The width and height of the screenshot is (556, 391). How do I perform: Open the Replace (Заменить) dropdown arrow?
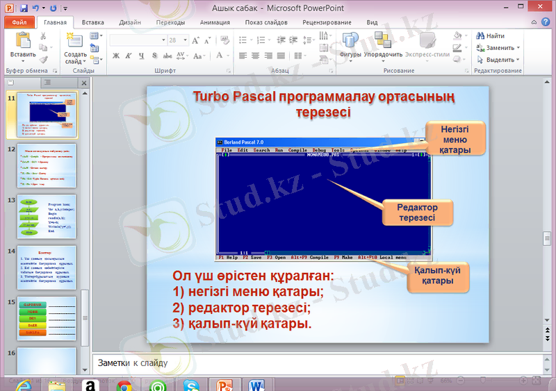[x=518, y=48]
